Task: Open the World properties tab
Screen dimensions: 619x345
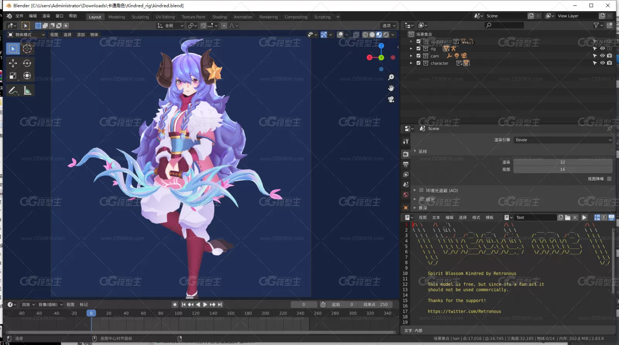Action: coord(406,195)
